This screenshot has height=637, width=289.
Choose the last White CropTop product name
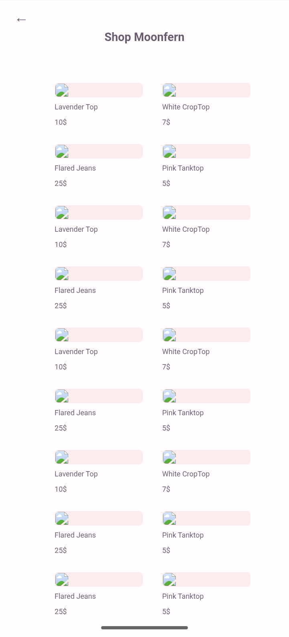click(x=186, y=474)
